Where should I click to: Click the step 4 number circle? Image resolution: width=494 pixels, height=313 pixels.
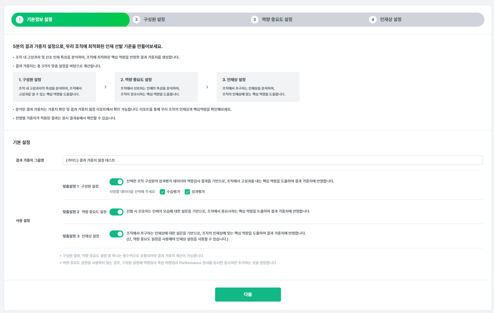[373, 20]
